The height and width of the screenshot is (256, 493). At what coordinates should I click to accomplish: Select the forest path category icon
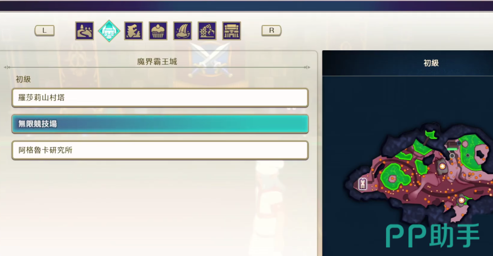tap(85, 31)
